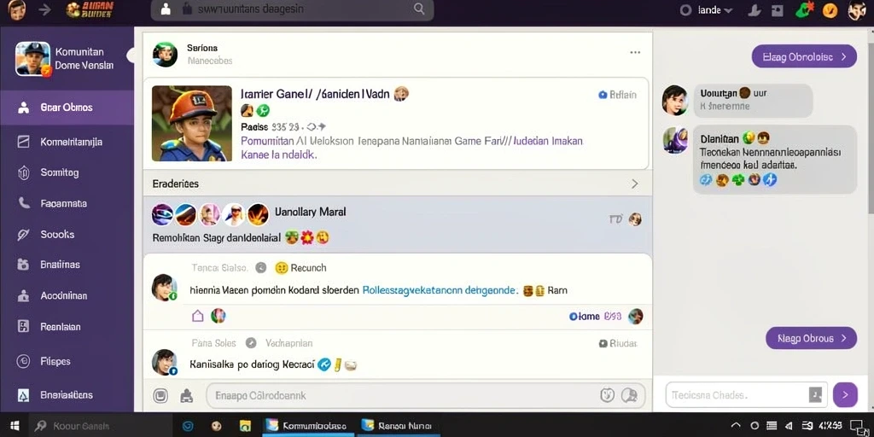This screenshot has height=437, width=874.
Task: Open the Uouirtgan chat bubble
Action: [753, 100]
